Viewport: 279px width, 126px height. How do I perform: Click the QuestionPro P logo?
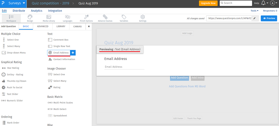click(3, 3)
